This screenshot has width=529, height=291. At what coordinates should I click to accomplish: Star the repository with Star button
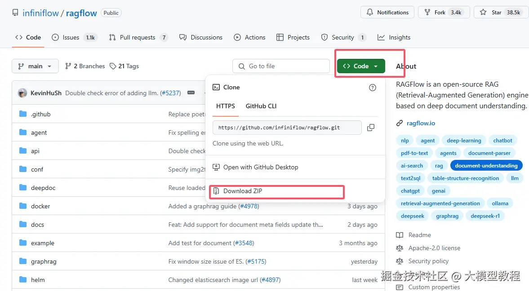[x=501, y=12]
